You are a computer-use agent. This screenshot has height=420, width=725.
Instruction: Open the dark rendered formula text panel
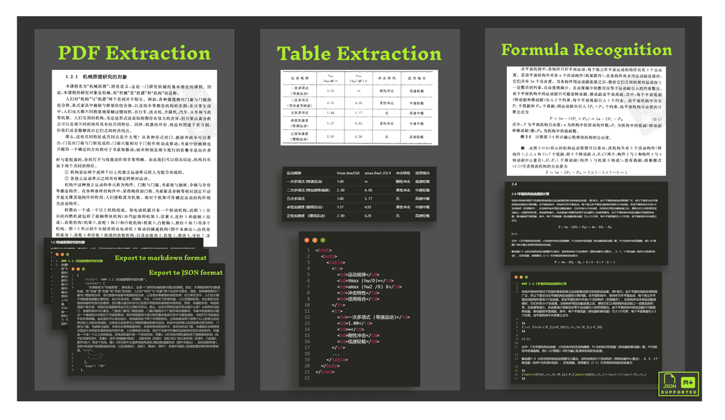click(x=586, y=223)
